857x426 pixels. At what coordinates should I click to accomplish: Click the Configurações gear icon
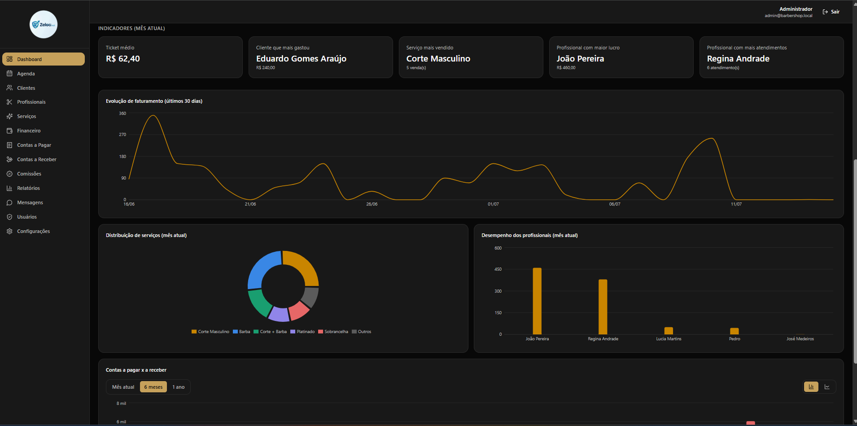pyautogui.click(x=9, y=231)
